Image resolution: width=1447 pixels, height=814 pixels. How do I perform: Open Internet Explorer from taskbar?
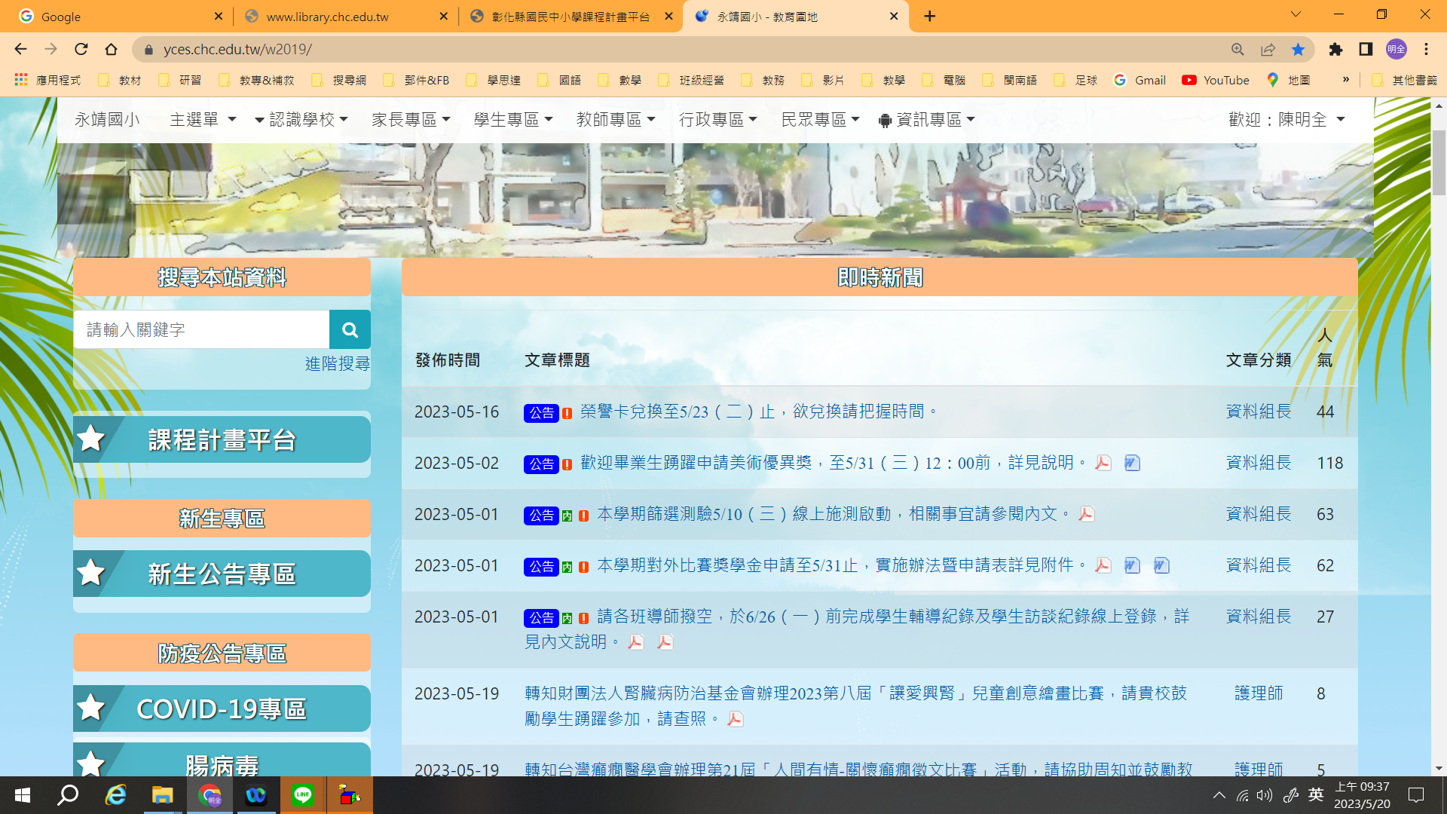(115, 795)
